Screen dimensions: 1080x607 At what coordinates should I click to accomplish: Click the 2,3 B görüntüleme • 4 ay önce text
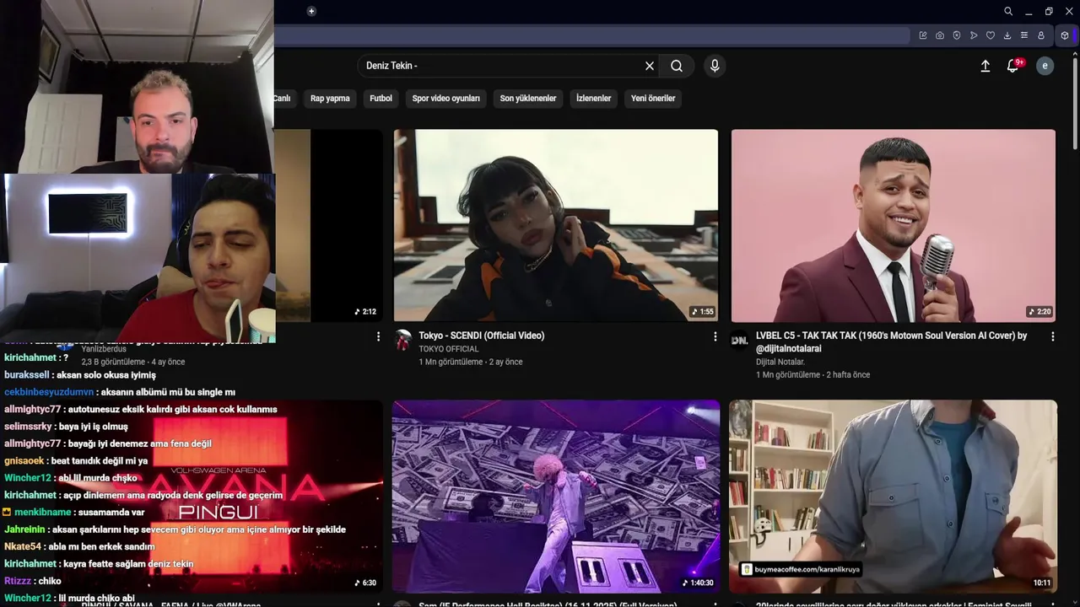[133, 362]
